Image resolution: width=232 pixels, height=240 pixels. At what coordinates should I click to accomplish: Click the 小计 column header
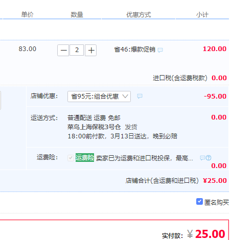point(202,15)
